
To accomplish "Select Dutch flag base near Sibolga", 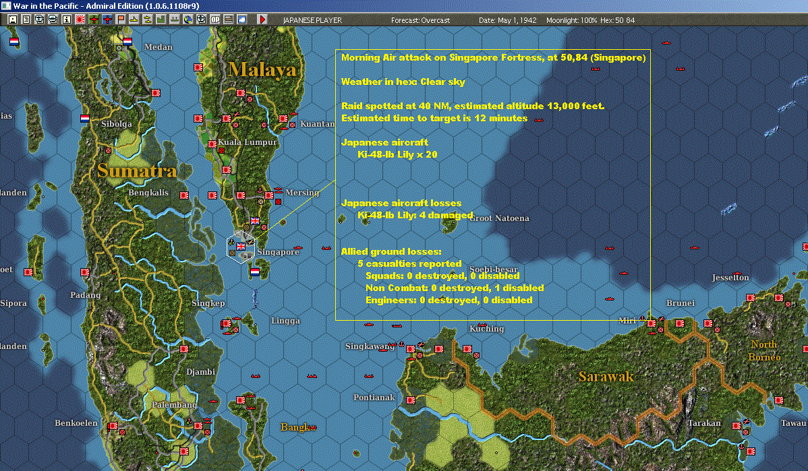I will point(85,119).
